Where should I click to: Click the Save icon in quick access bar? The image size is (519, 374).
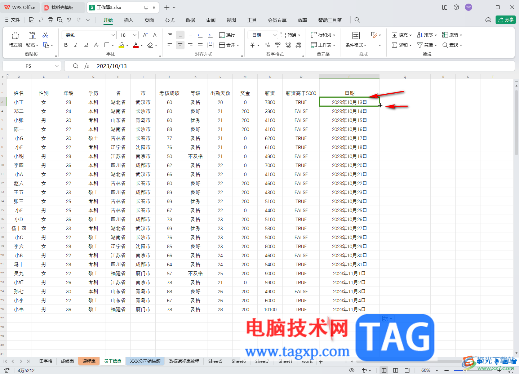[32, 20]
